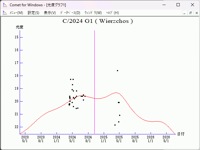The image size is (200, 150).
Task: Close the Comet for Windows application
Action: [x=192, y=5]
